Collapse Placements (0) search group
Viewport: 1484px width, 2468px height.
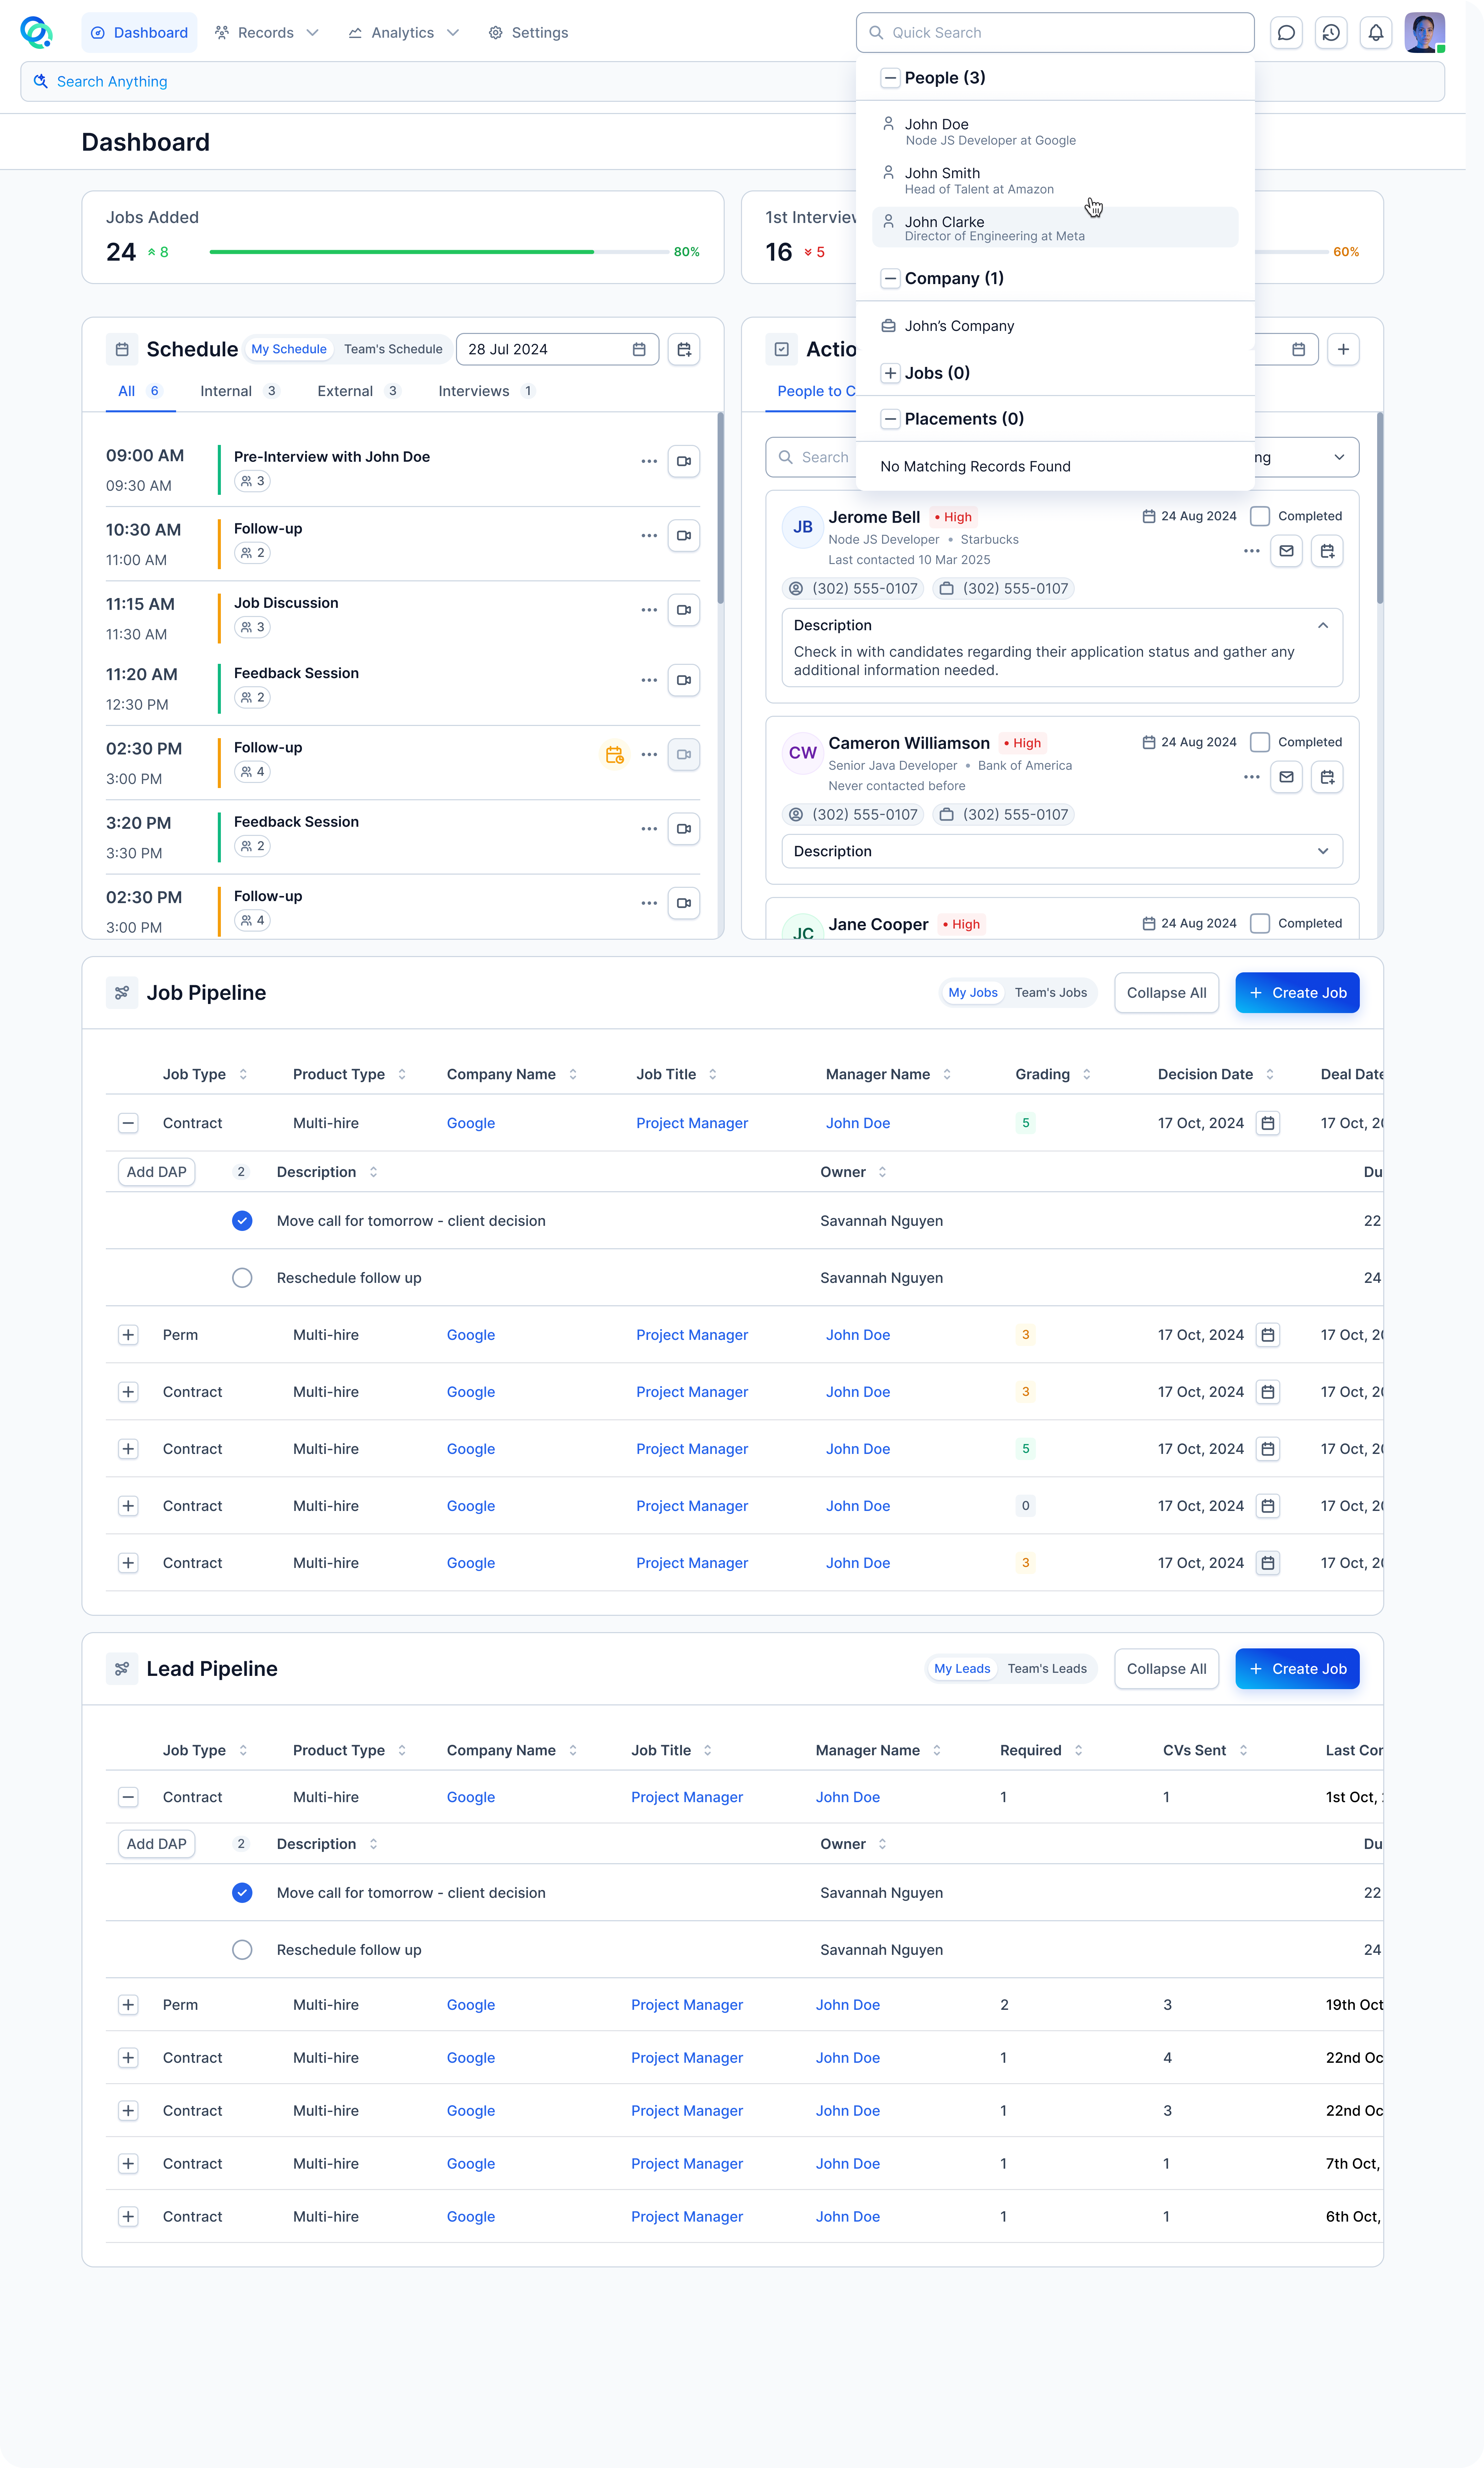click(890, 419)
